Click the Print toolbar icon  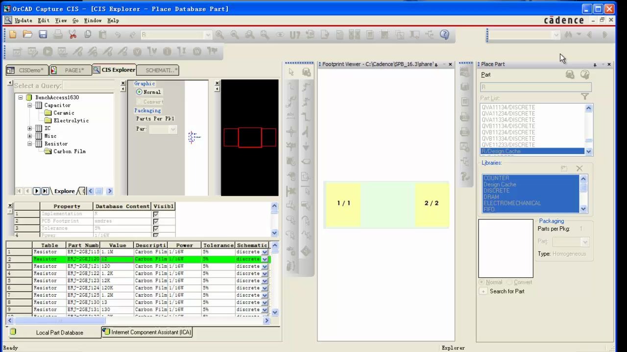[x=58, y=34]
